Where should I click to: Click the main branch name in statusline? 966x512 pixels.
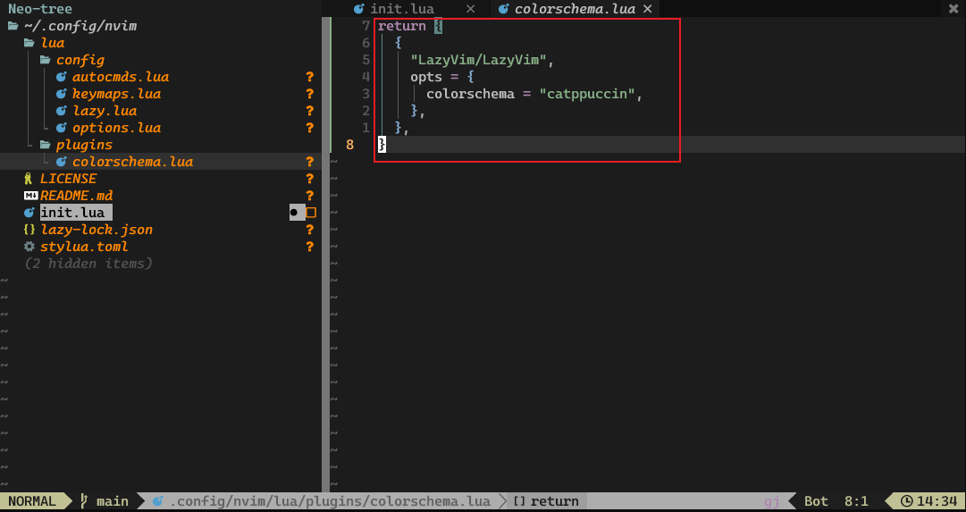(113, 501)
